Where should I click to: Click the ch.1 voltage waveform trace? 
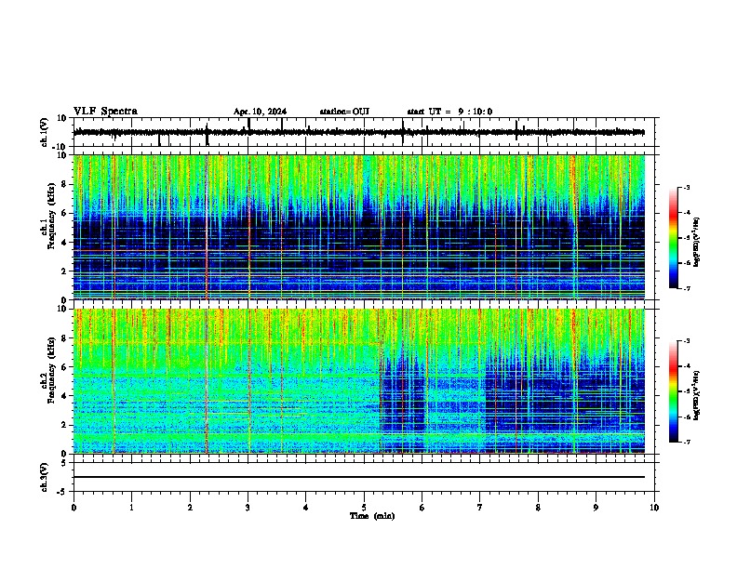pyautogui.click(x=359, y=132)
